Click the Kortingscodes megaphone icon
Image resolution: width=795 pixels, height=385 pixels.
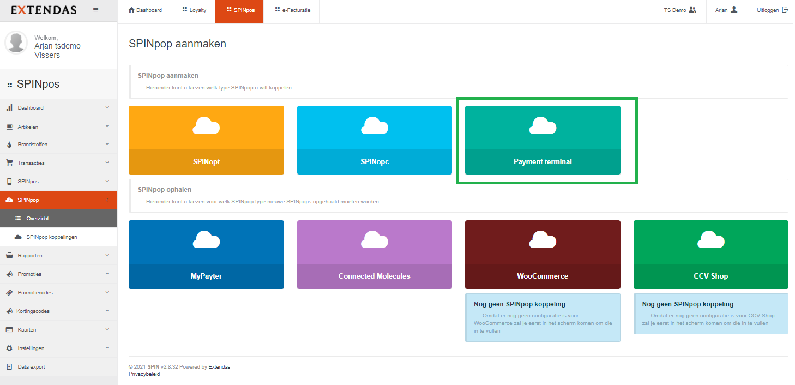click(x=9, y=311)
